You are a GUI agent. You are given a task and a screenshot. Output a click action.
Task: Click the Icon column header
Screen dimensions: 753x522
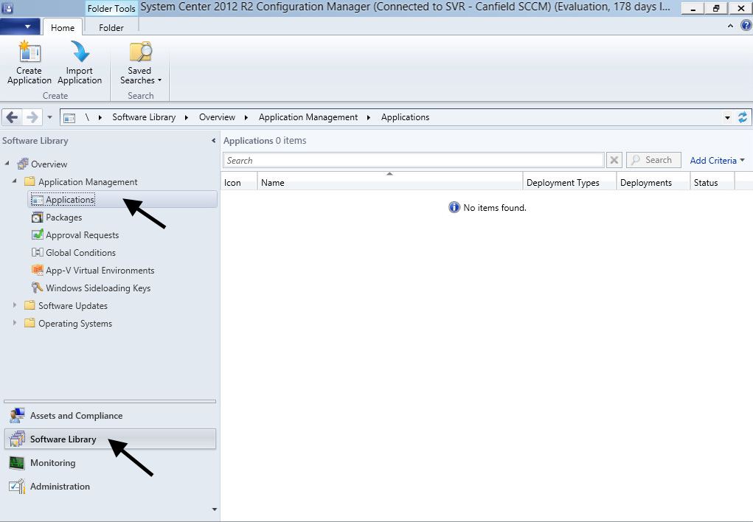pyautogui.click(x=239, y=183)
